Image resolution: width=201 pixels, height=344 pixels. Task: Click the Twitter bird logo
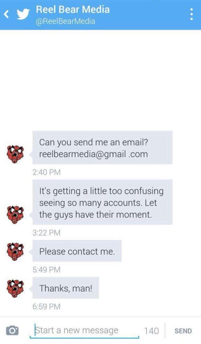click(23, 14)
